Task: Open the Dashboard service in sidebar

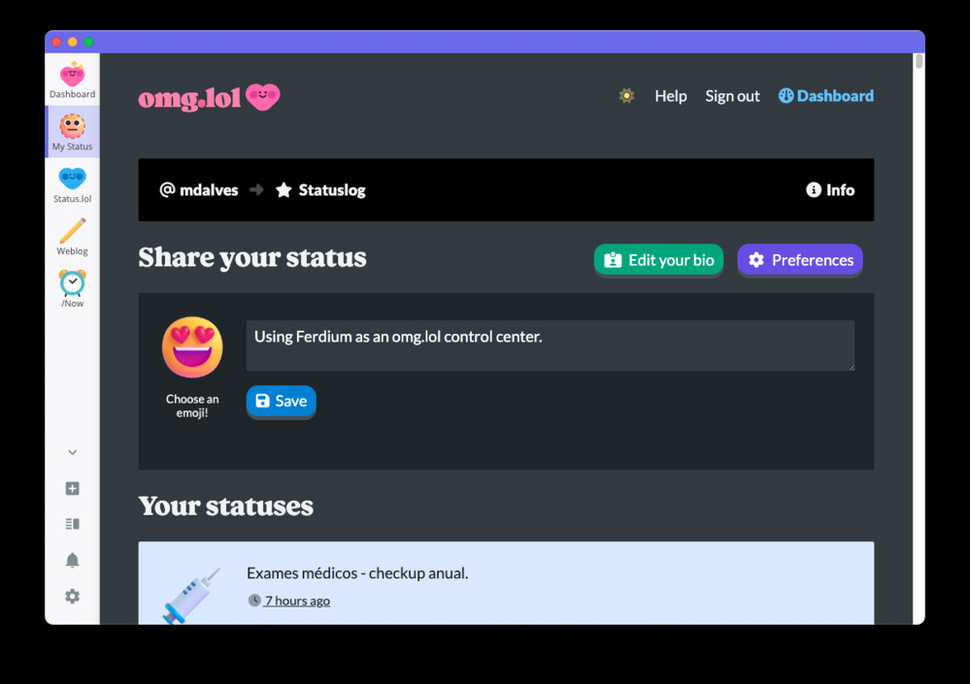Action: click(x=72, y=80)
